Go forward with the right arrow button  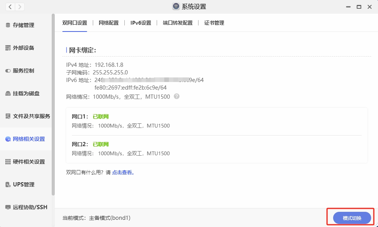(19, 7)
